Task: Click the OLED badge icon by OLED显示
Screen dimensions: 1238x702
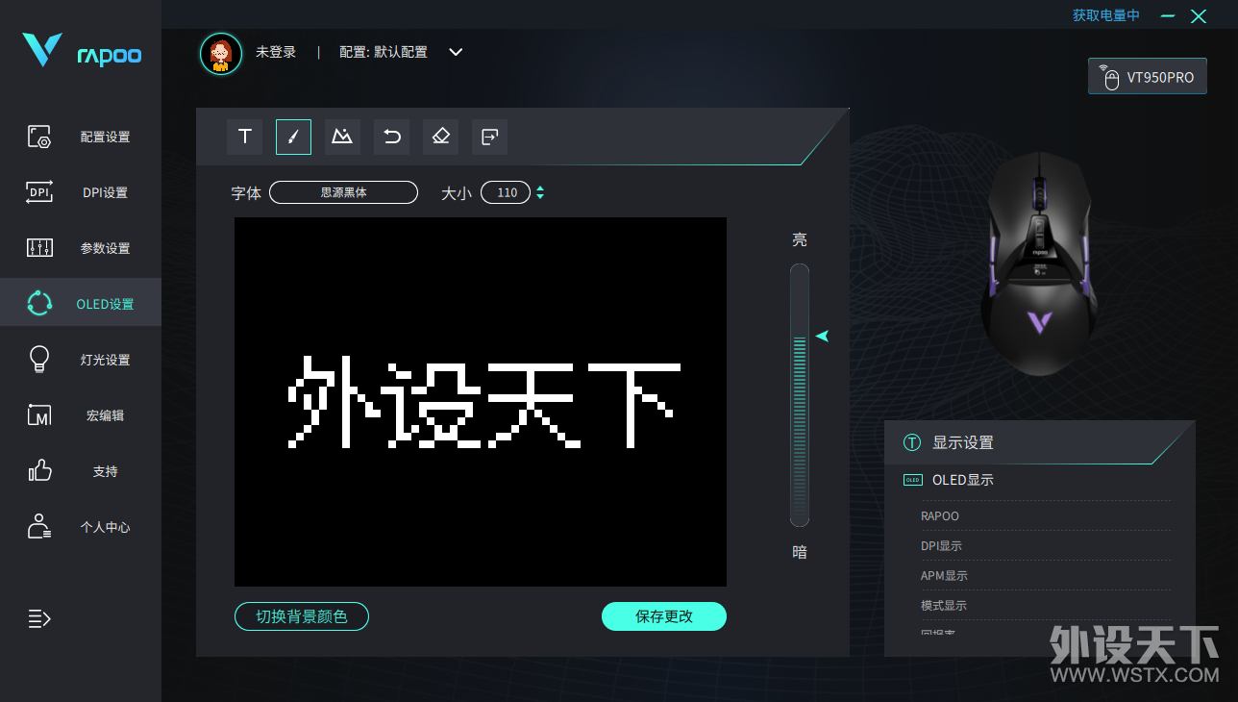Action: (x=912, y=480)
